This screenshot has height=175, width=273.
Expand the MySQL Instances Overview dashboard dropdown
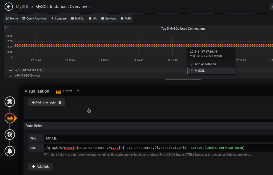point(90,7)
